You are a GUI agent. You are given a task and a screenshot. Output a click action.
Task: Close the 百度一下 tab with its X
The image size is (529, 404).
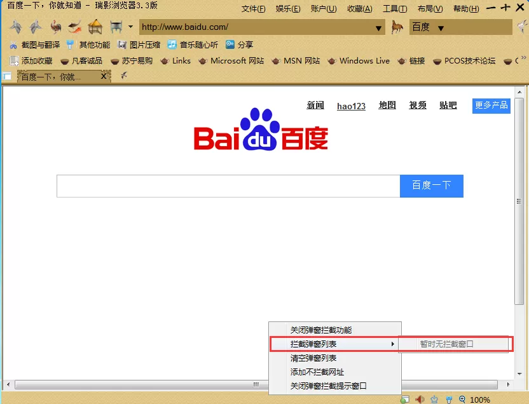(x=104, y=76)
